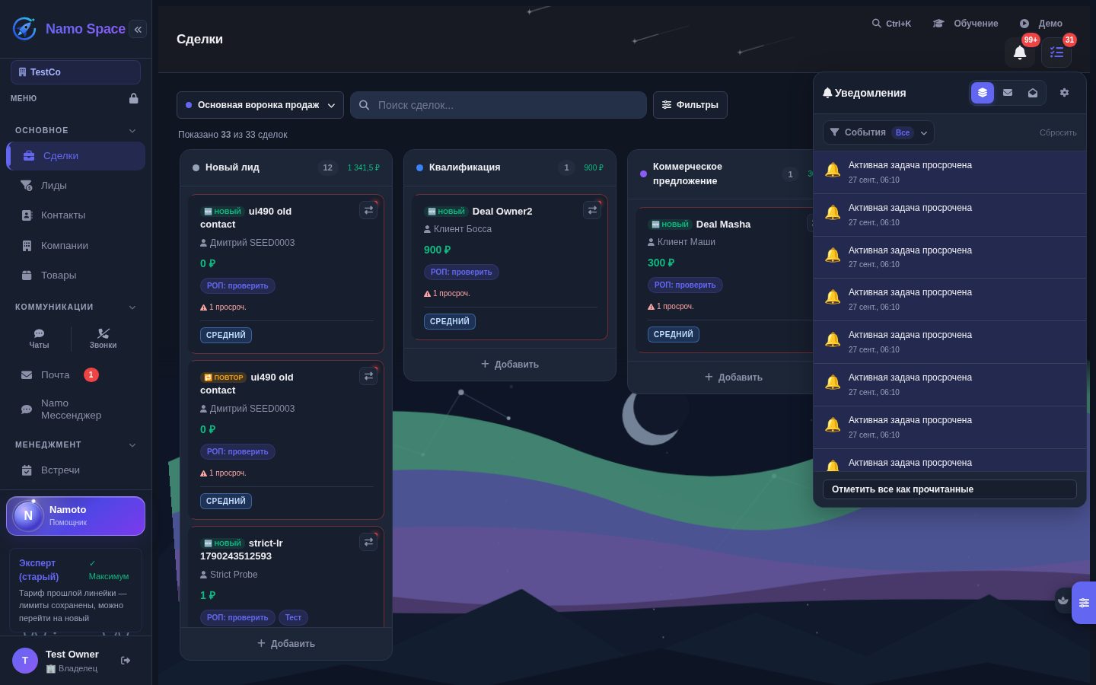Open Встречи in the sidebar

click(75, 470)
